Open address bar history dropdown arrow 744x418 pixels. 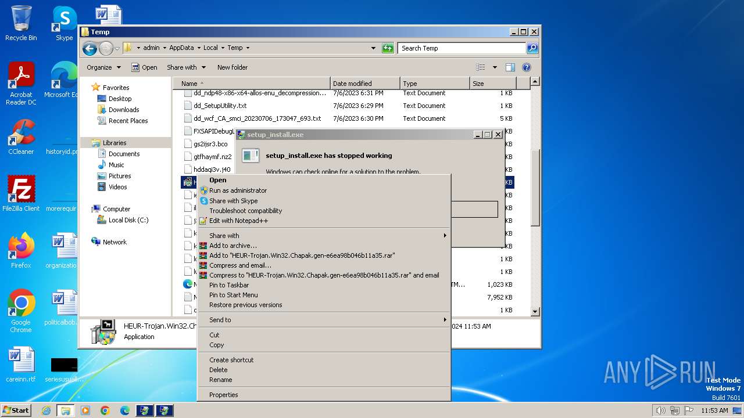(x=373, y=48)
